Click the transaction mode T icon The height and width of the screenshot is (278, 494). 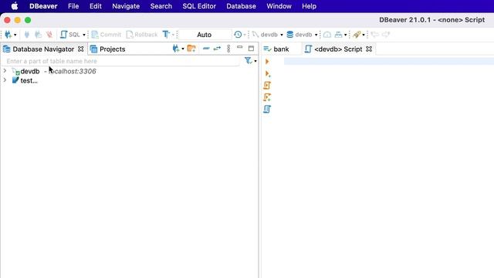(166, 34)
